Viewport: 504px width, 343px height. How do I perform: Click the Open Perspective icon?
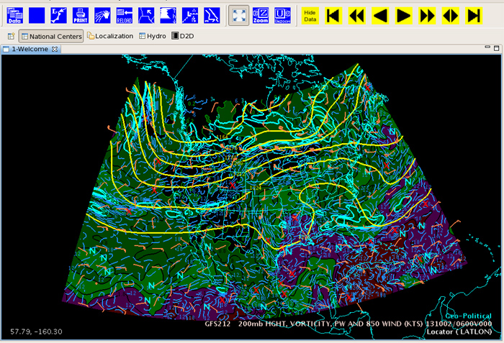[11, 36]
